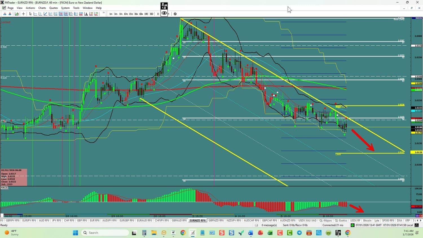Screen dimensions: 423x238
Task: Select the vertical lines drawing tool
Action: point(76,14)
